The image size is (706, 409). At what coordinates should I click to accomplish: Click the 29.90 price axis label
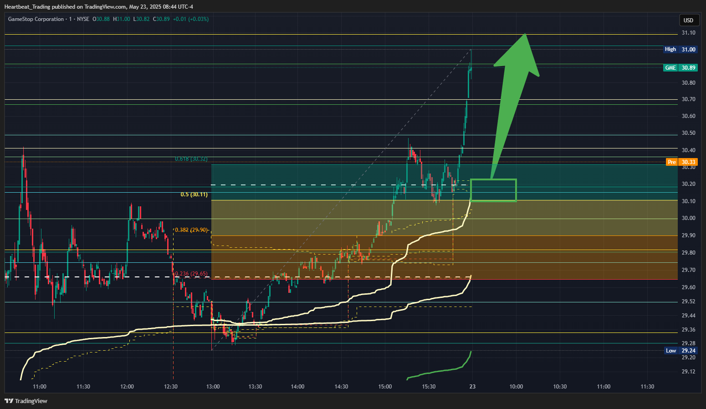(x=688, y=235)
